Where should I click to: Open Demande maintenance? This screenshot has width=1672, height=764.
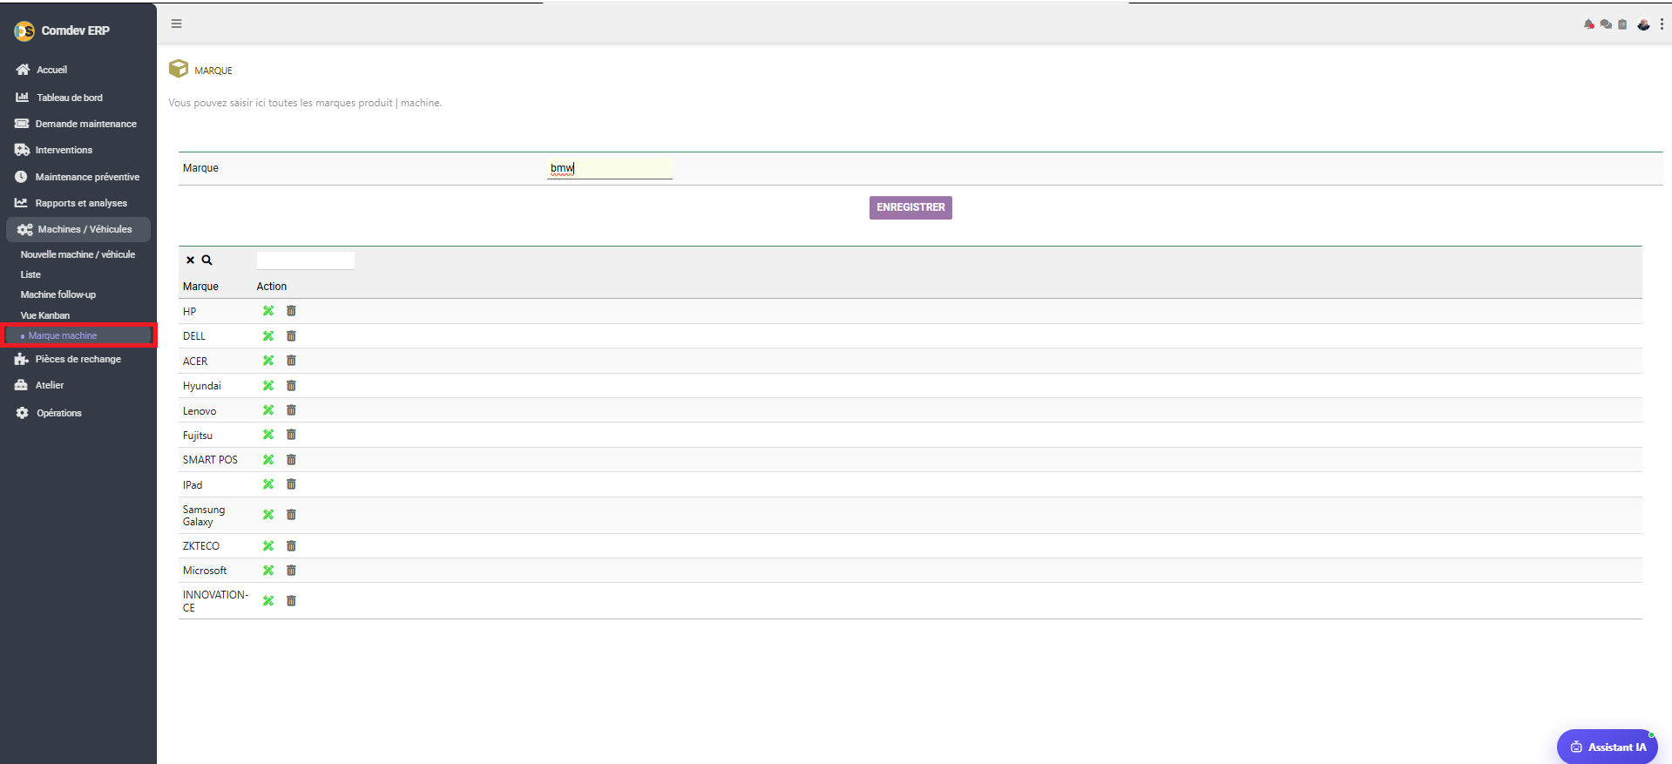(x=85, y=124)
